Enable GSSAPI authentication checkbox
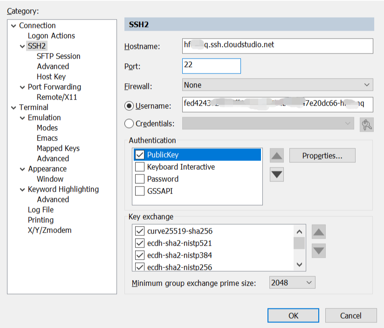 tap(140, 191)
